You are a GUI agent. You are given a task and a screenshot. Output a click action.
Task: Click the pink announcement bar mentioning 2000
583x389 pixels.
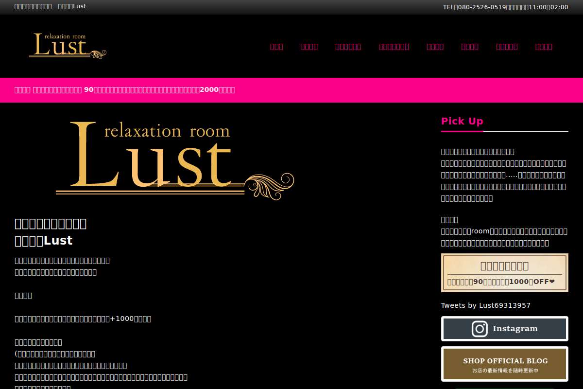[291, 90]
